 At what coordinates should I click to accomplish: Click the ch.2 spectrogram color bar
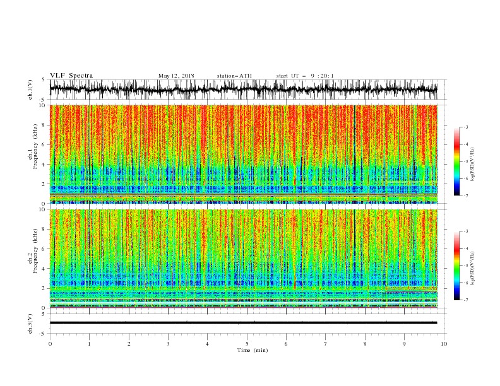(457, 266)
